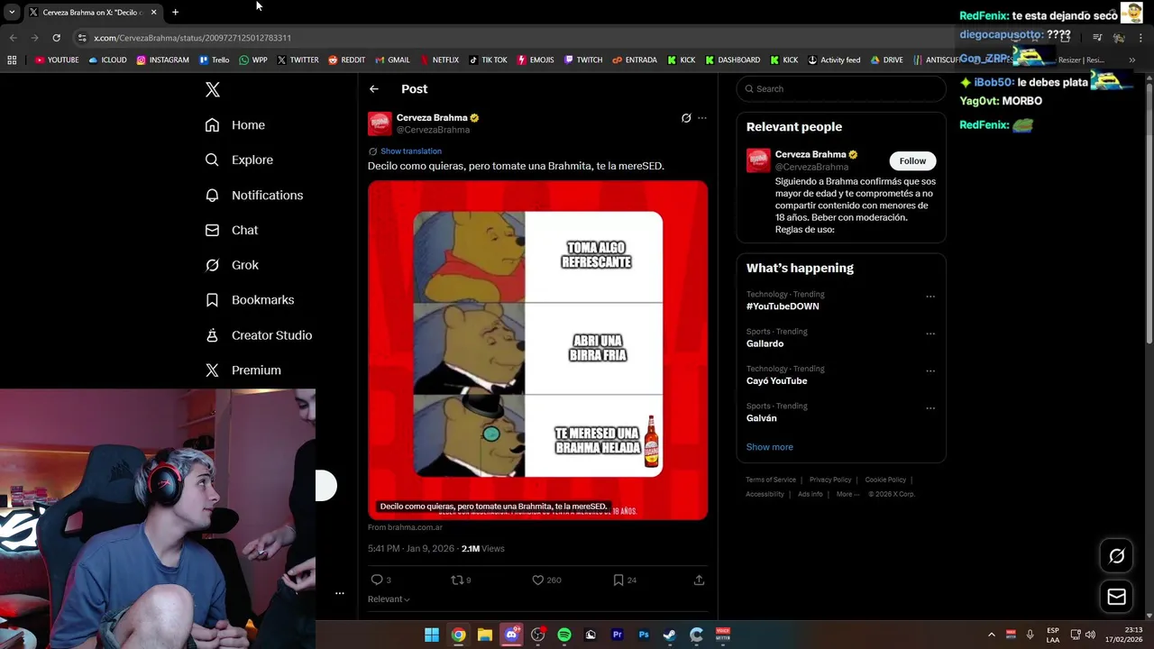Open floating Grok button
The height and width of the screenshot is (649, 1154).
(1116, 556)
